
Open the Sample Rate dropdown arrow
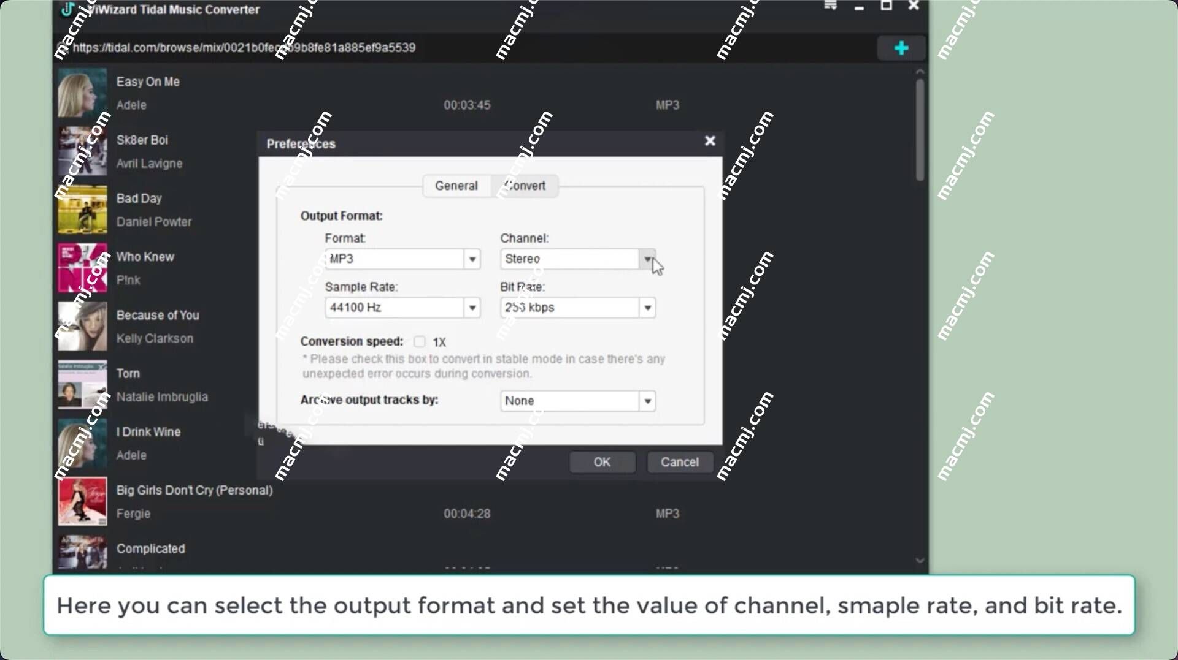click(472, 308)
